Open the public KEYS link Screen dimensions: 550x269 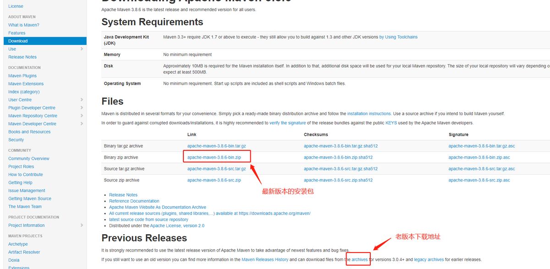[x=391, y=123]
